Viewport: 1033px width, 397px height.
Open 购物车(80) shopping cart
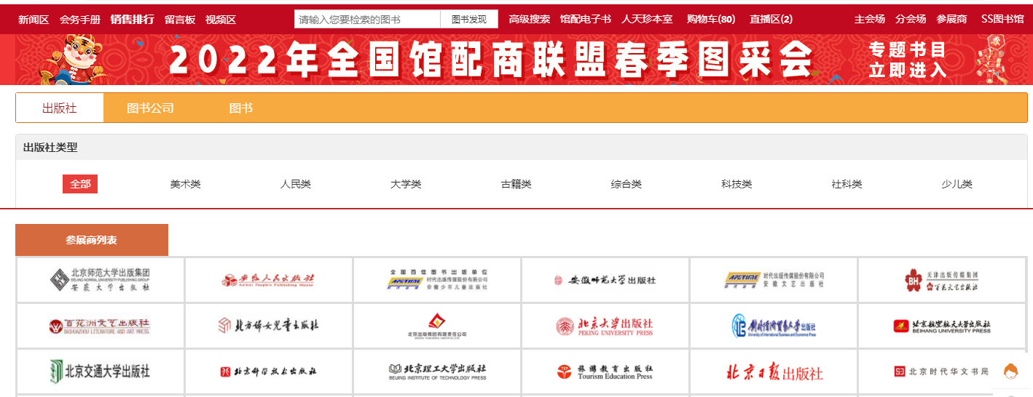tap(710, 20)
